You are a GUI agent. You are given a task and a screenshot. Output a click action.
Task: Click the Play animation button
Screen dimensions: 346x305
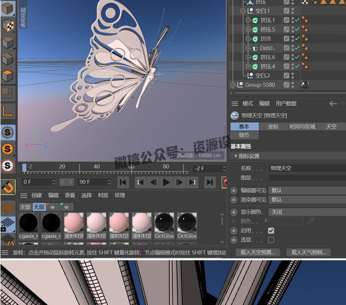click(x=167, y=182)
